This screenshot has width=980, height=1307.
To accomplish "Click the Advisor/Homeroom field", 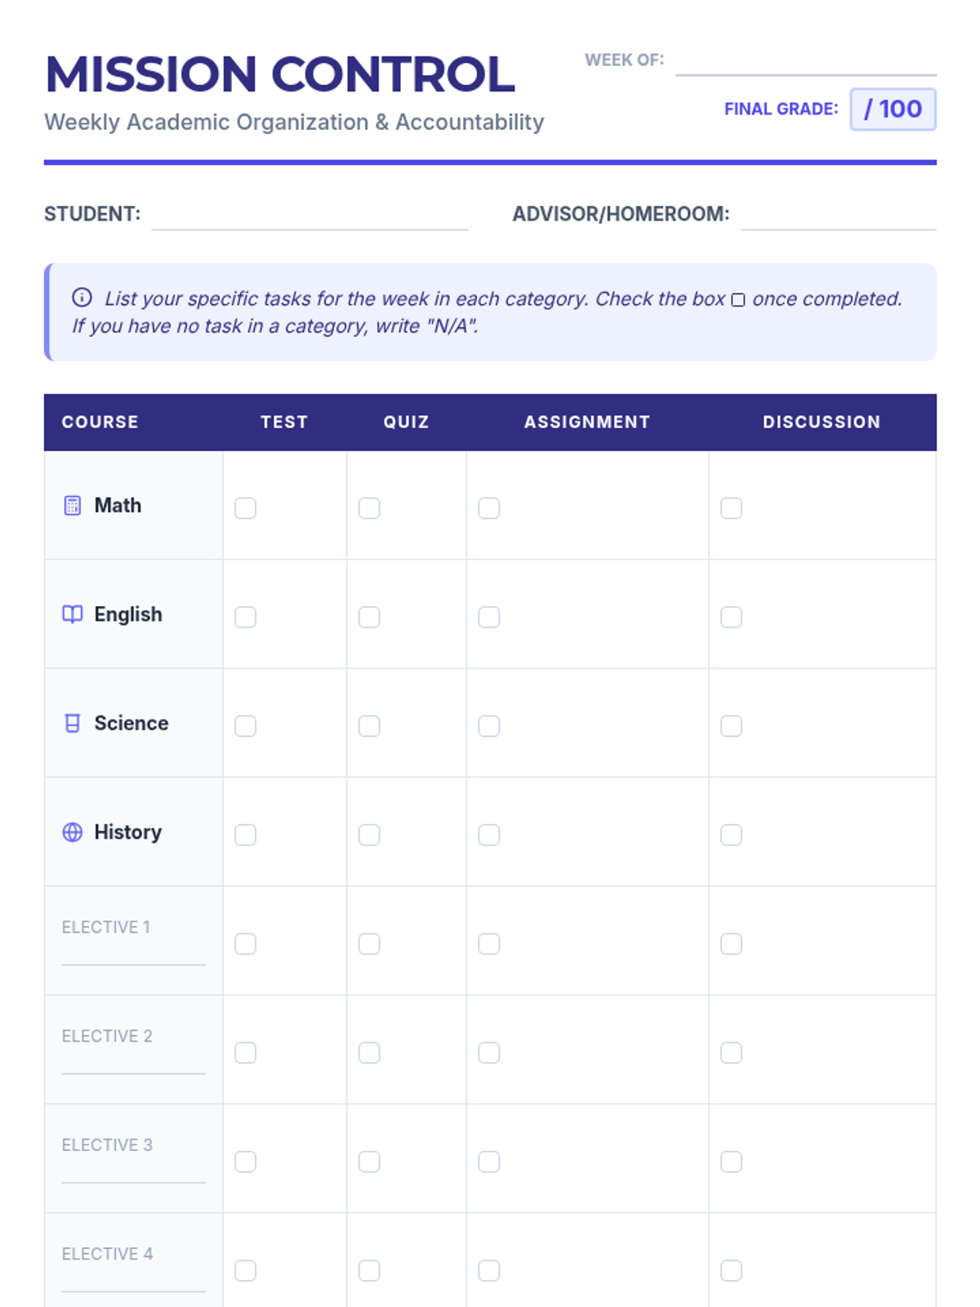I will click(839, 216).
